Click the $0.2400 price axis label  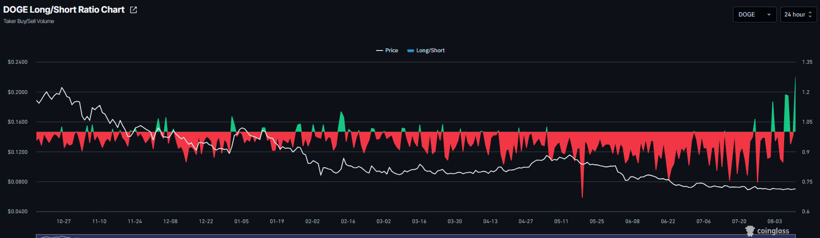(17, 62)
